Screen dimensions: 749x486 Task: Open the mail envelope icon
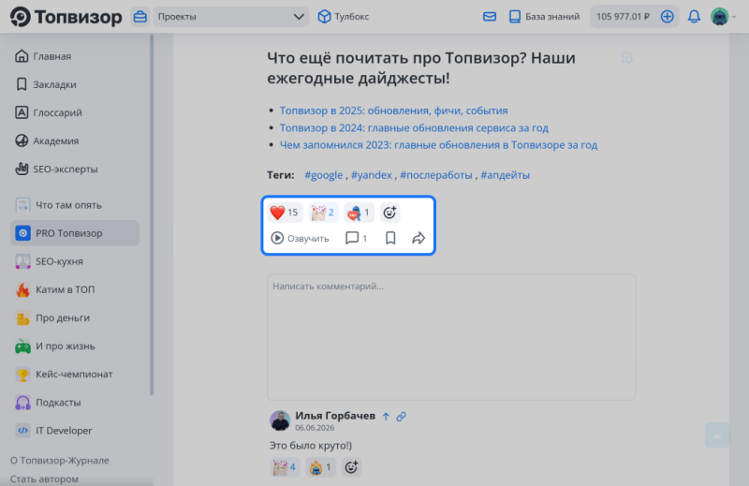click(x=490, y=17)
